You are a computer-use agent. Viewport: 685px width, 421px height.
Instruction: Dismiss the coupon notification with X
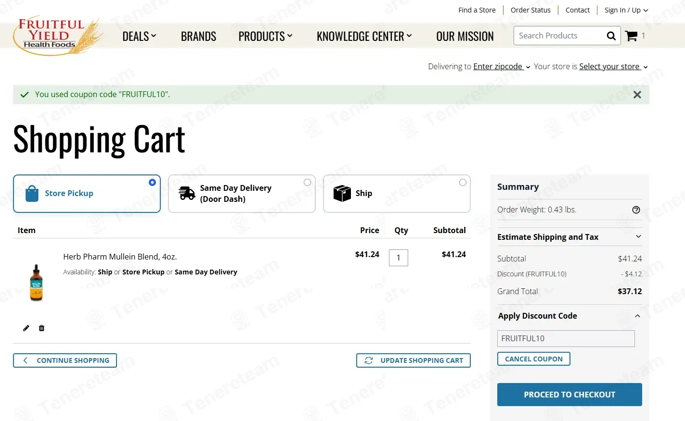click(x=637, y=95)
